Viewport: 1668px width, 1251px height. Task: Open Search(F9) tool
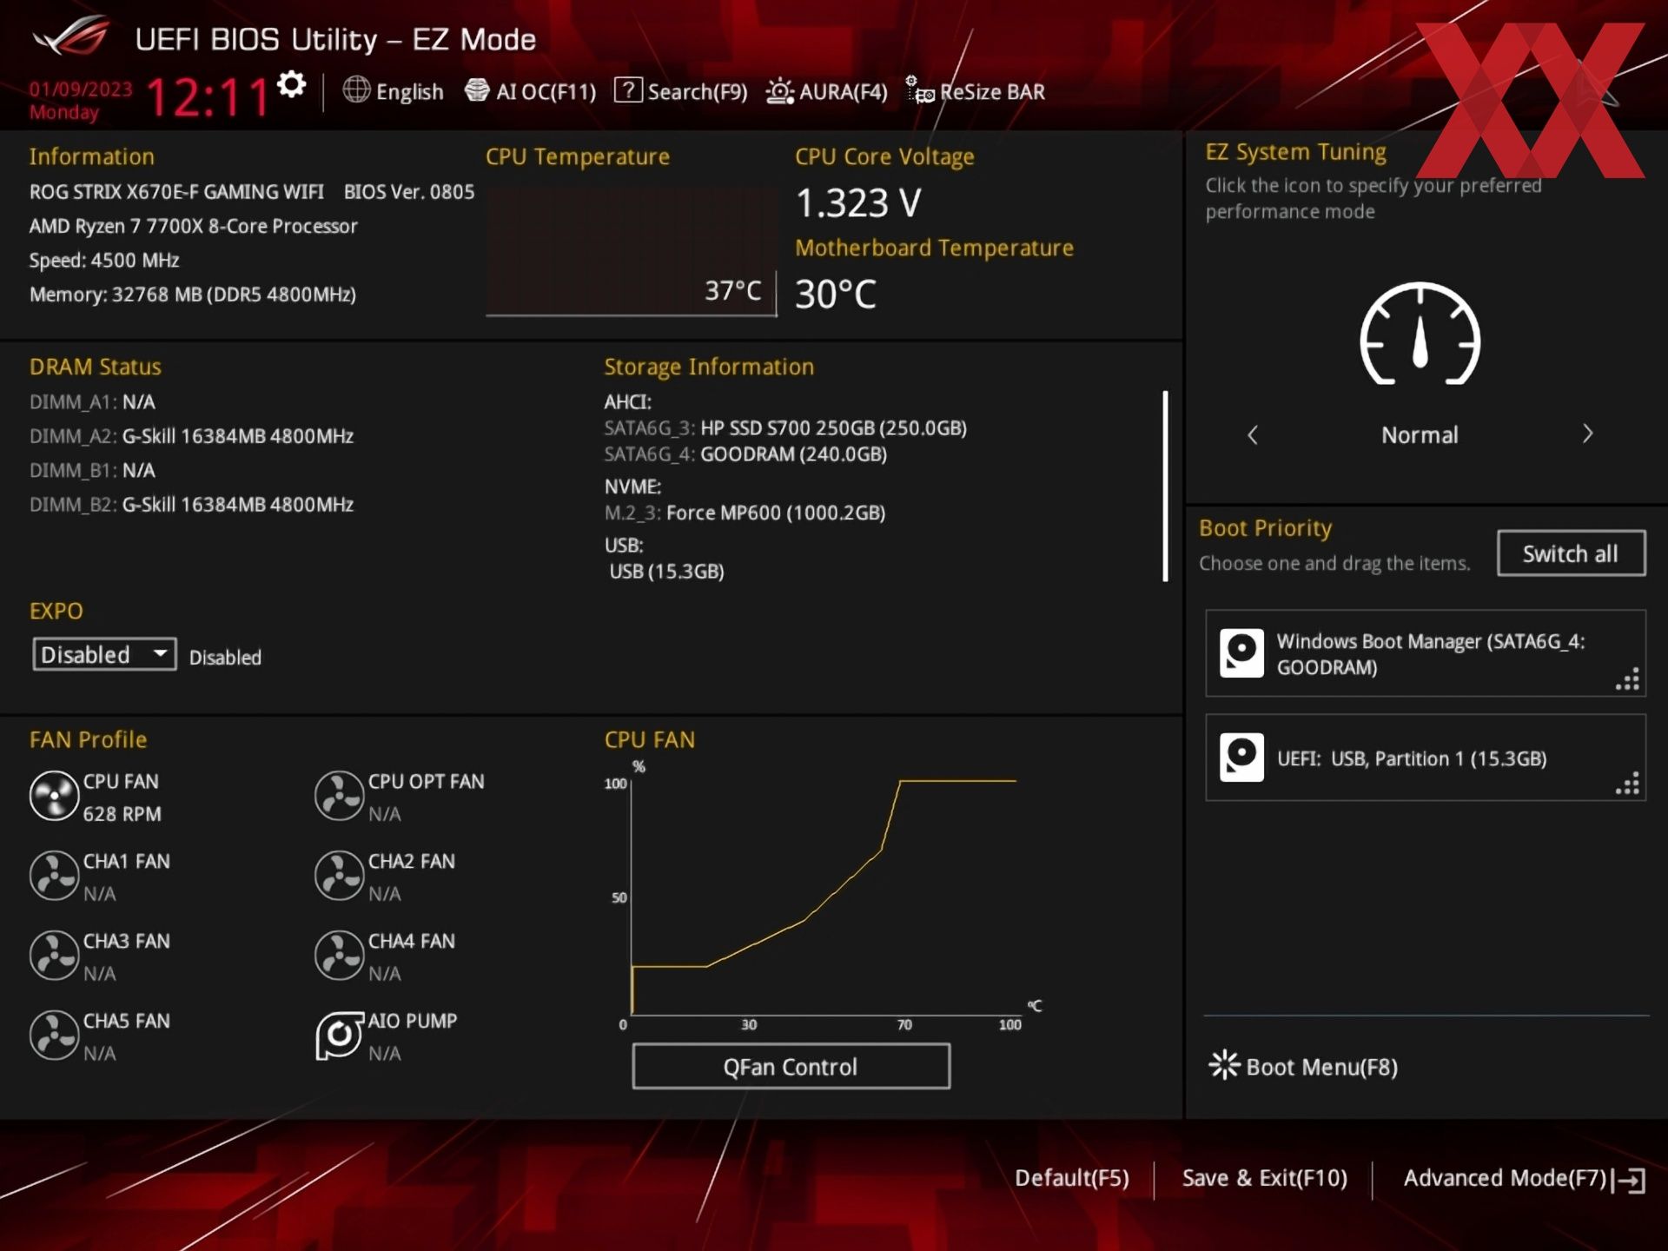click(x=681, y=91)
